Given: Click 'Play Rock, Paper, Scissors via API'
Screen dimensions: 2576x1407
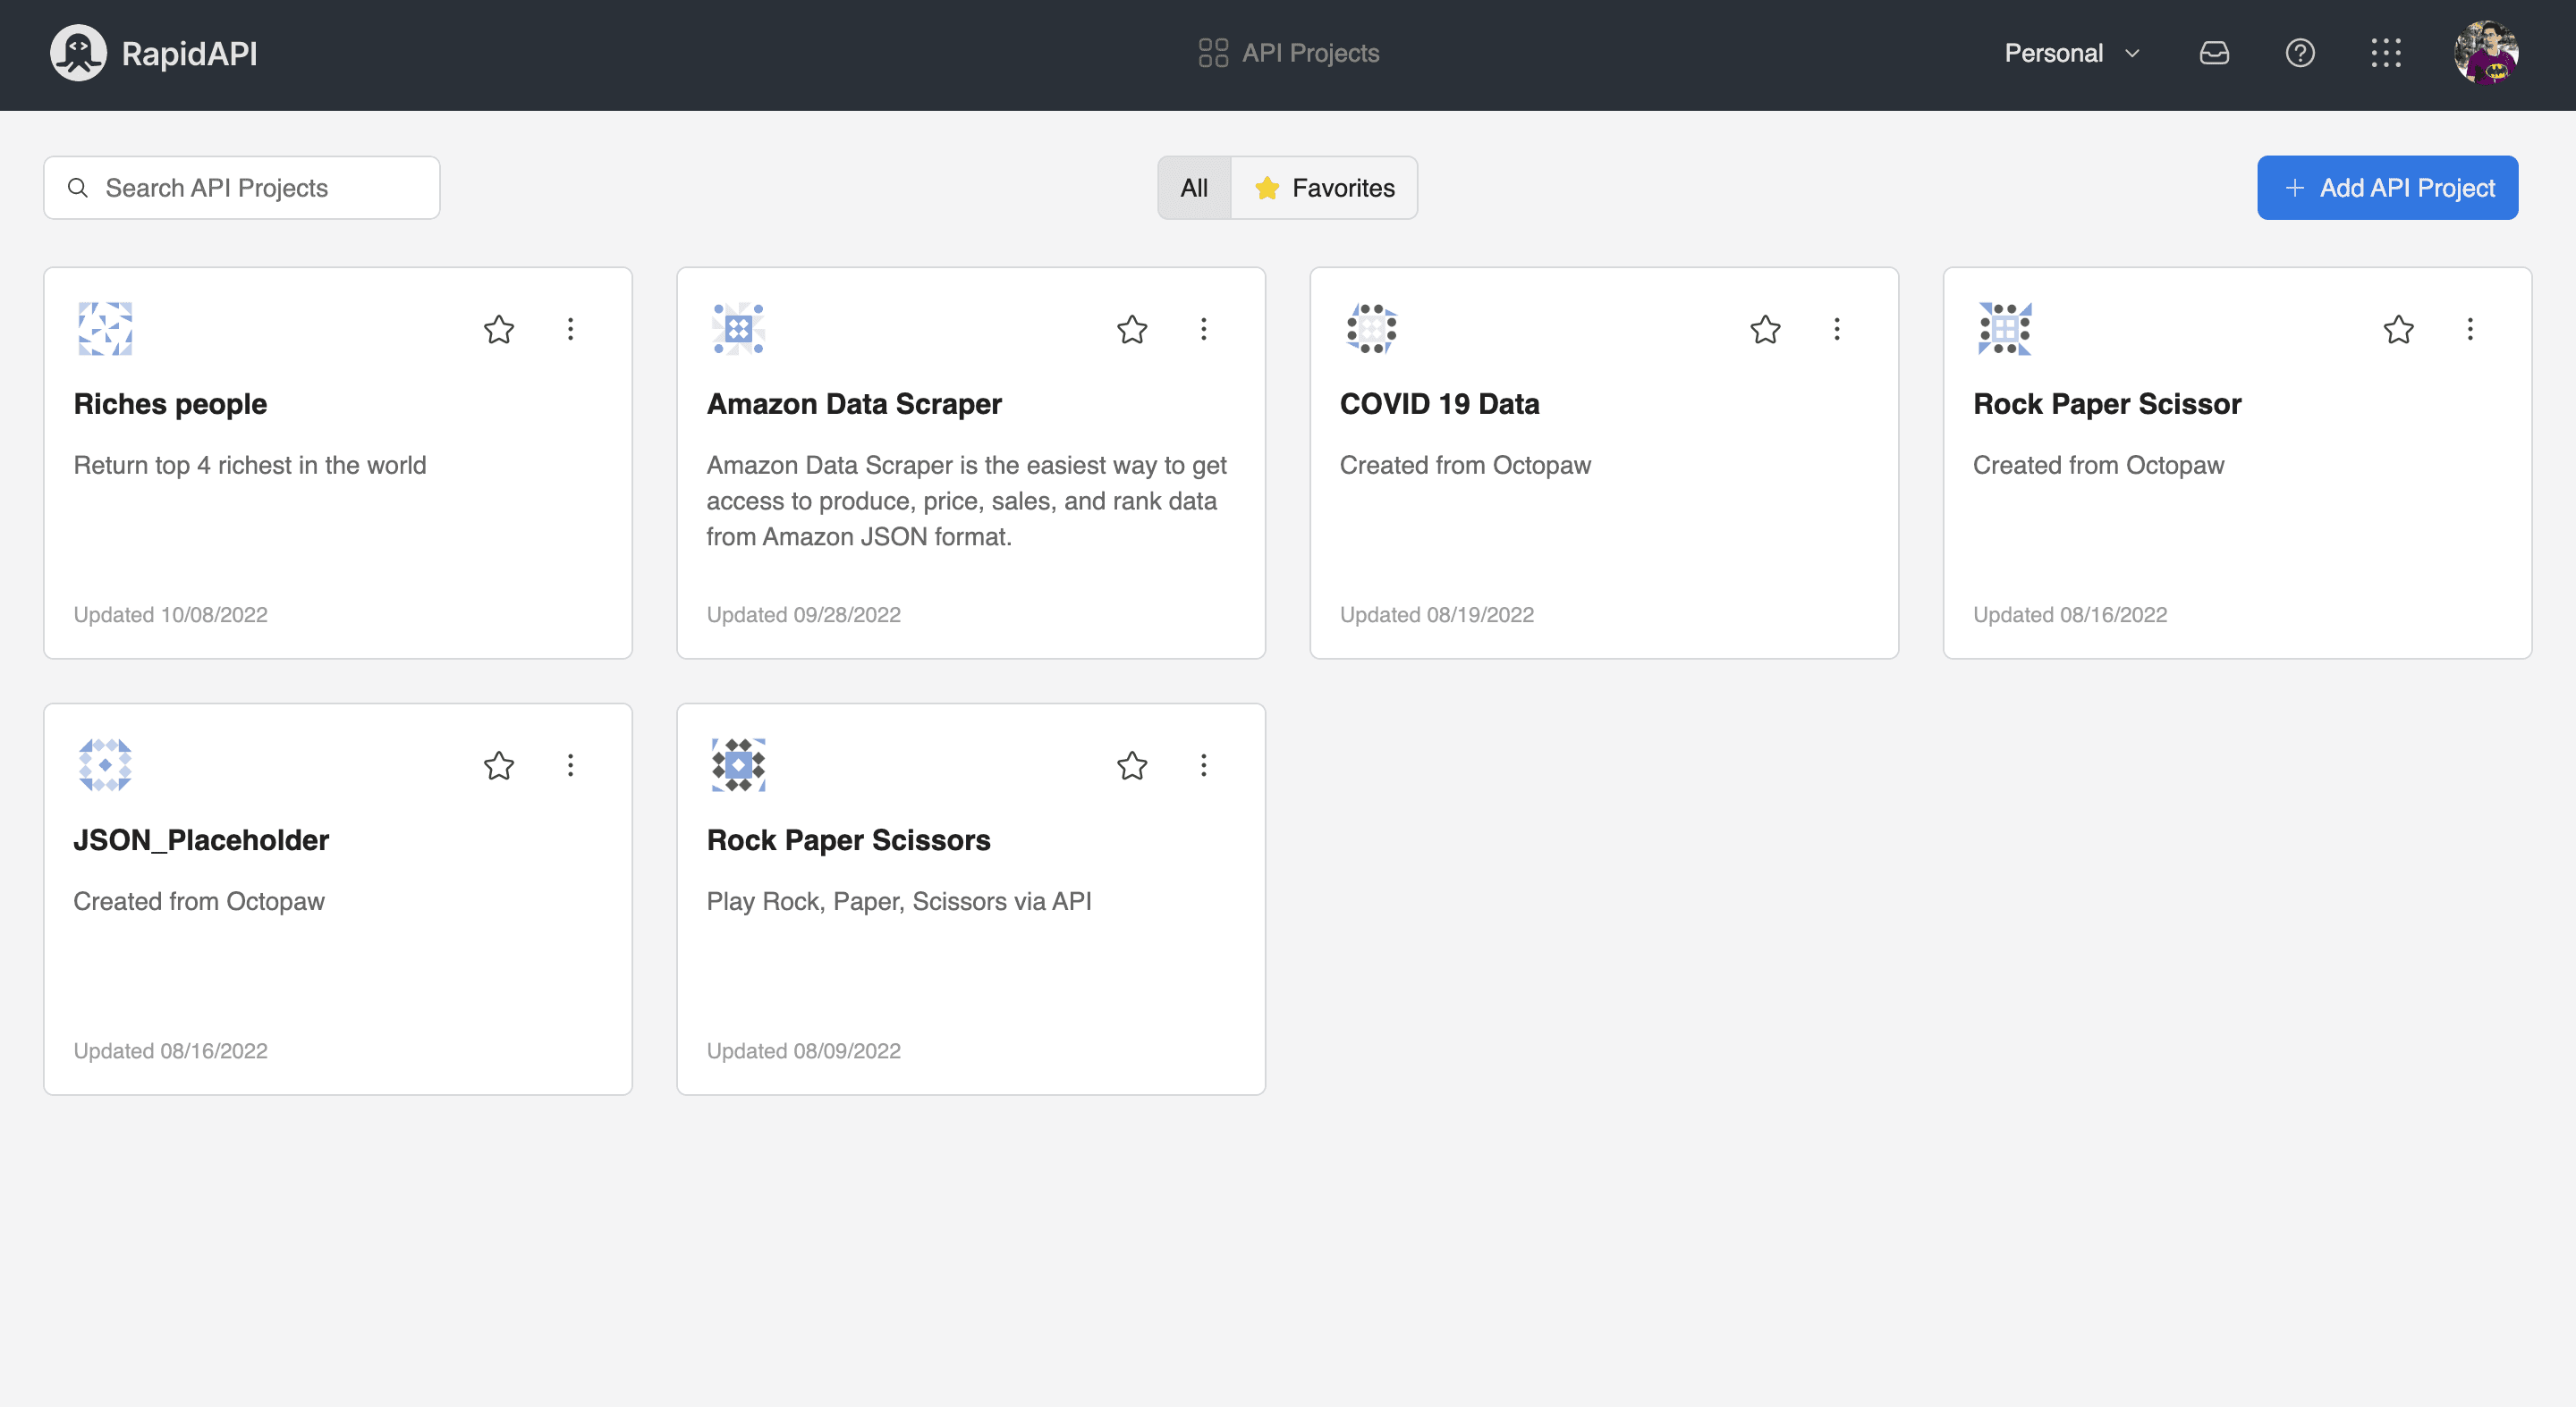Looking at the screenshot, I should 899,902.
